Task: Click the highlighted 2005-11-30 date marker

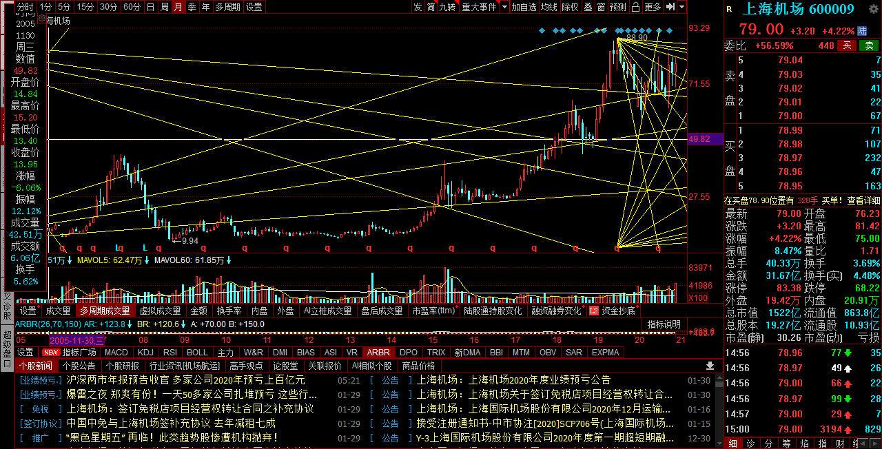Action: click(x=76, y=340)
